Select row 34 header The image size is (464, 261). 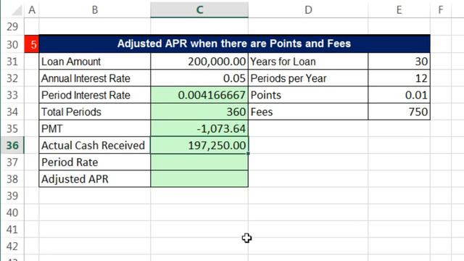pyautogui.click(x=12, y=112)
